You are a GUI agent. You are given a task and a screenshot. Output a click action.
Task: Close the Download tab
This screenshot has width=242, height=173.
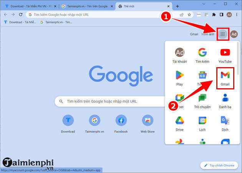click(55, 6)
